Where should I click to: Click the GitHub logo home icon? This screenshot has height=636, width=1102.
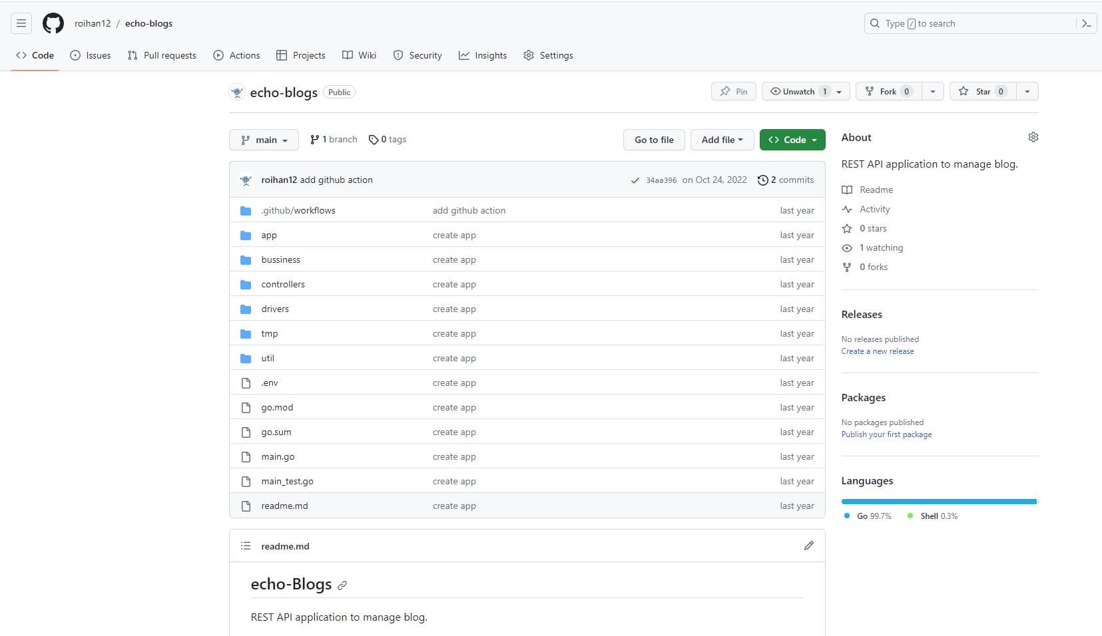point(53,23)
